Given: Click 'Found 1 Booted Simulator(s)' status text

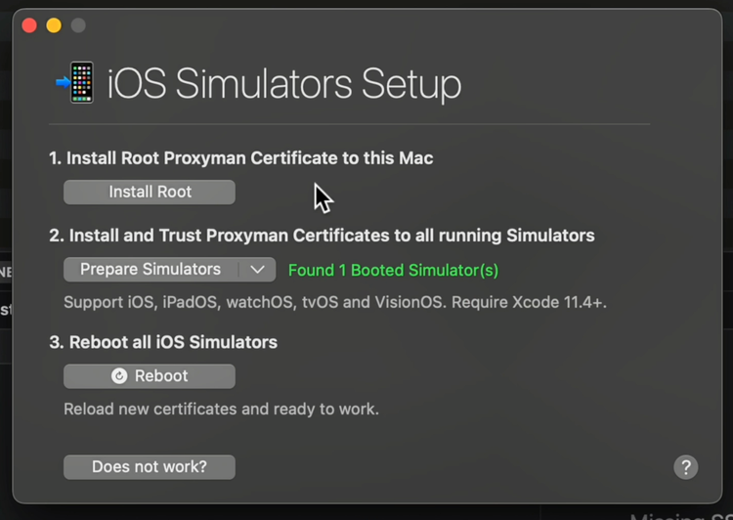Looking at the screenshot, I should (x=393, y=271).
